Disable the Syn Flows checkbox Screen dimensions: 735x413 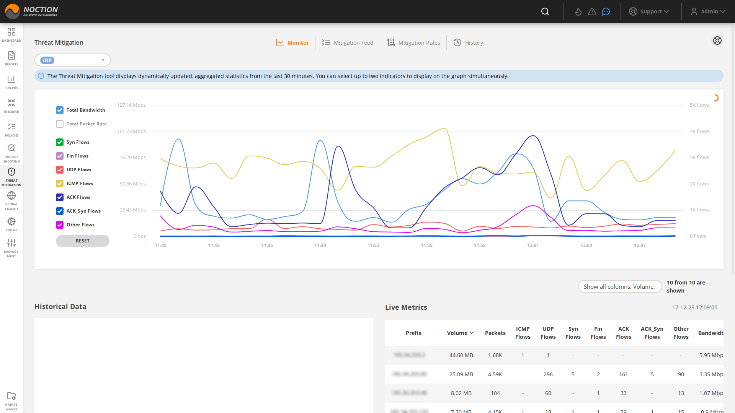(60, 142)
